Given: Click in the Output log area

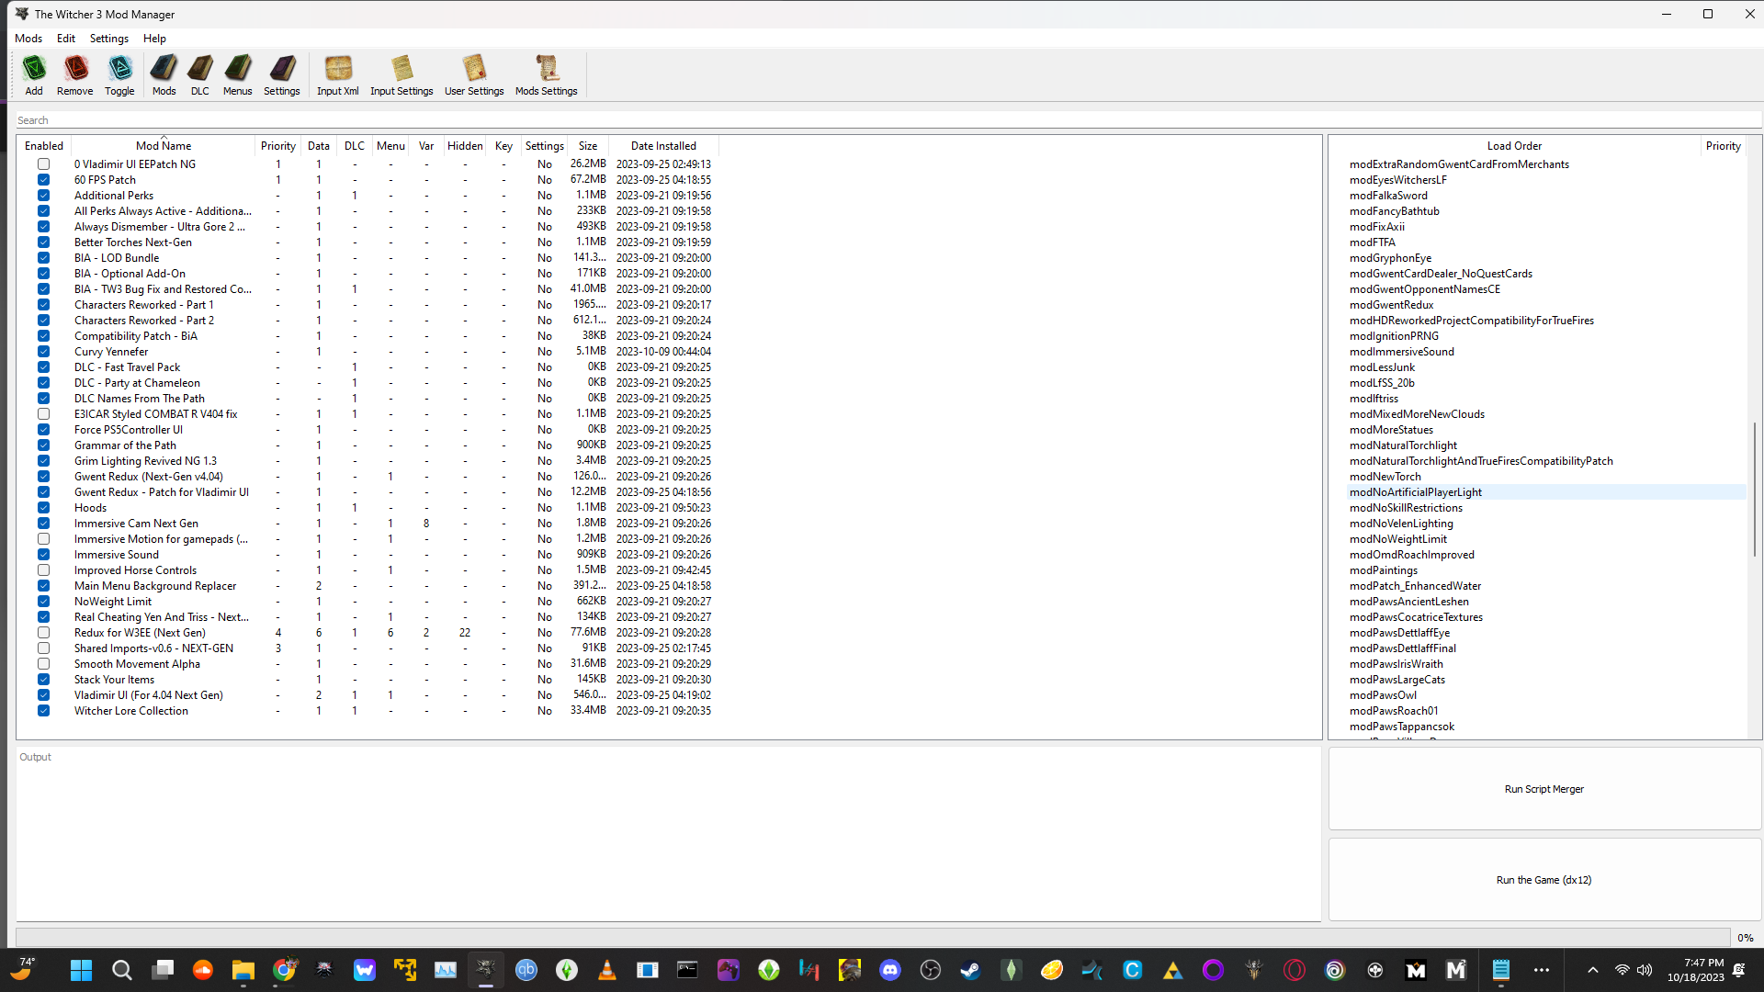Looking at the screenshot, I should [x=668, y=834].
